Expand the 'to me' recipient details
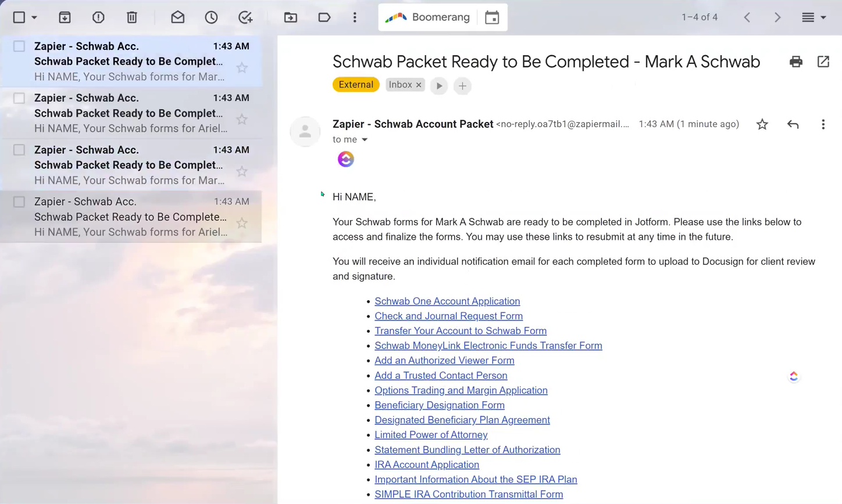Viewport: 842px width, 504px height. click(x=365, y=140)
